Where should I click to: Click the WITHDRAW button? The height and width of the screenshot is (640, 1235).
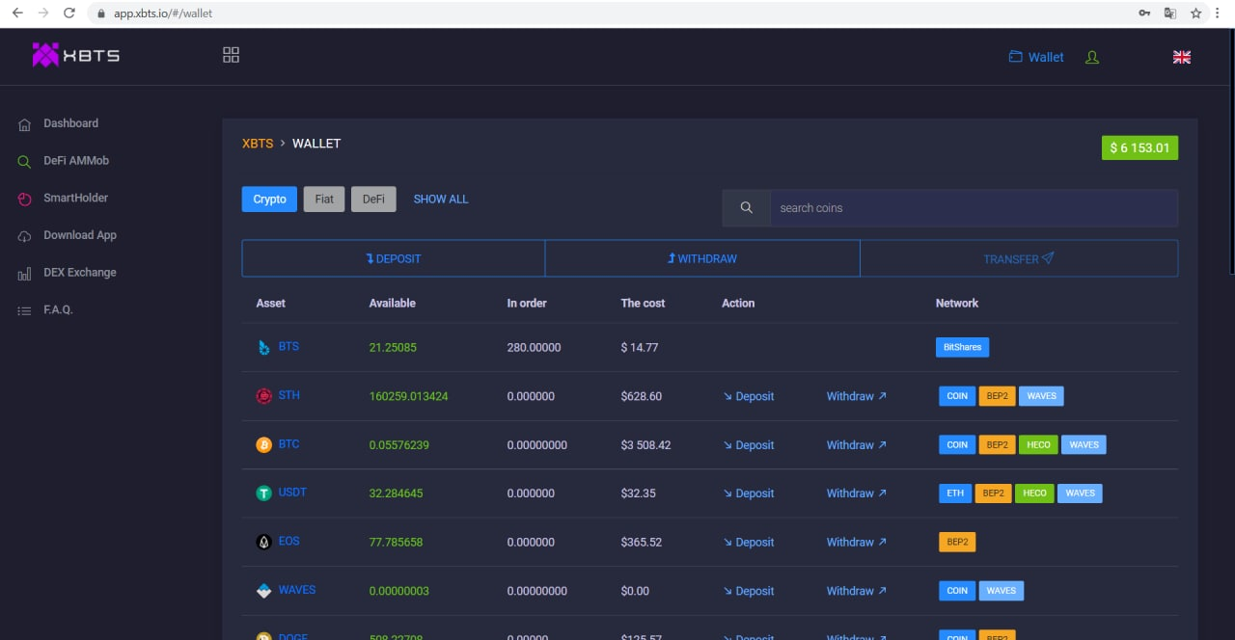click(702, 258)
